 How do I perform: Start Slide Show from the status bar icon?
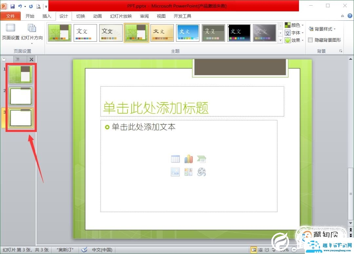(x=274, y=250)
